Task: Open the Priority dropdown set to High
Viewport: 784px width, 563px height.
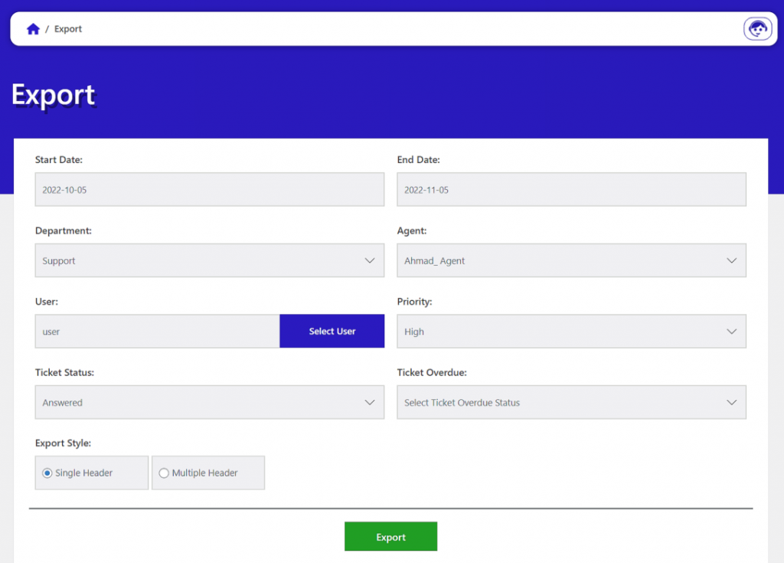Action: pyautogui.click(x=571, y=331)
